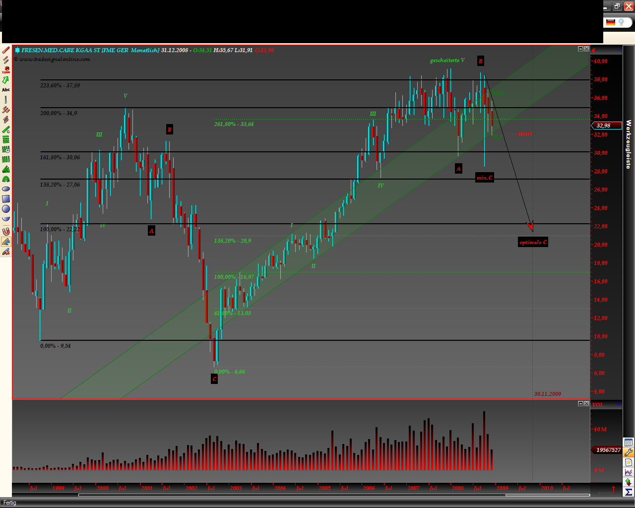Open the starred document icon
This screenshot has width=635, height=508.
629,462
